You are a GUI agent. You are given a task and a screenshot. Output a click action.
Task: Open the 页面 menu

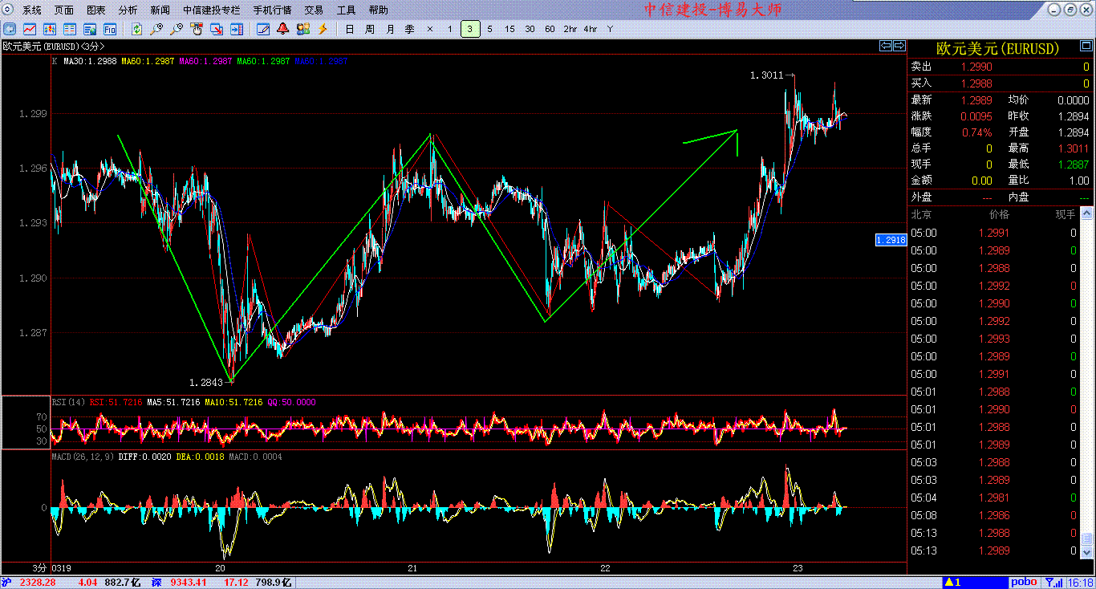pyautogui.click(x=64, y=10)
